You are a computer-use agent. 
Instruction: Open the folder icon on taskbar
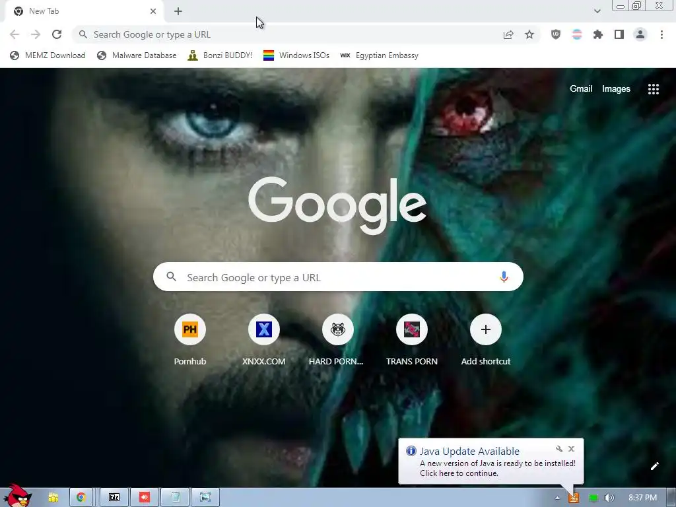point(53,498)
